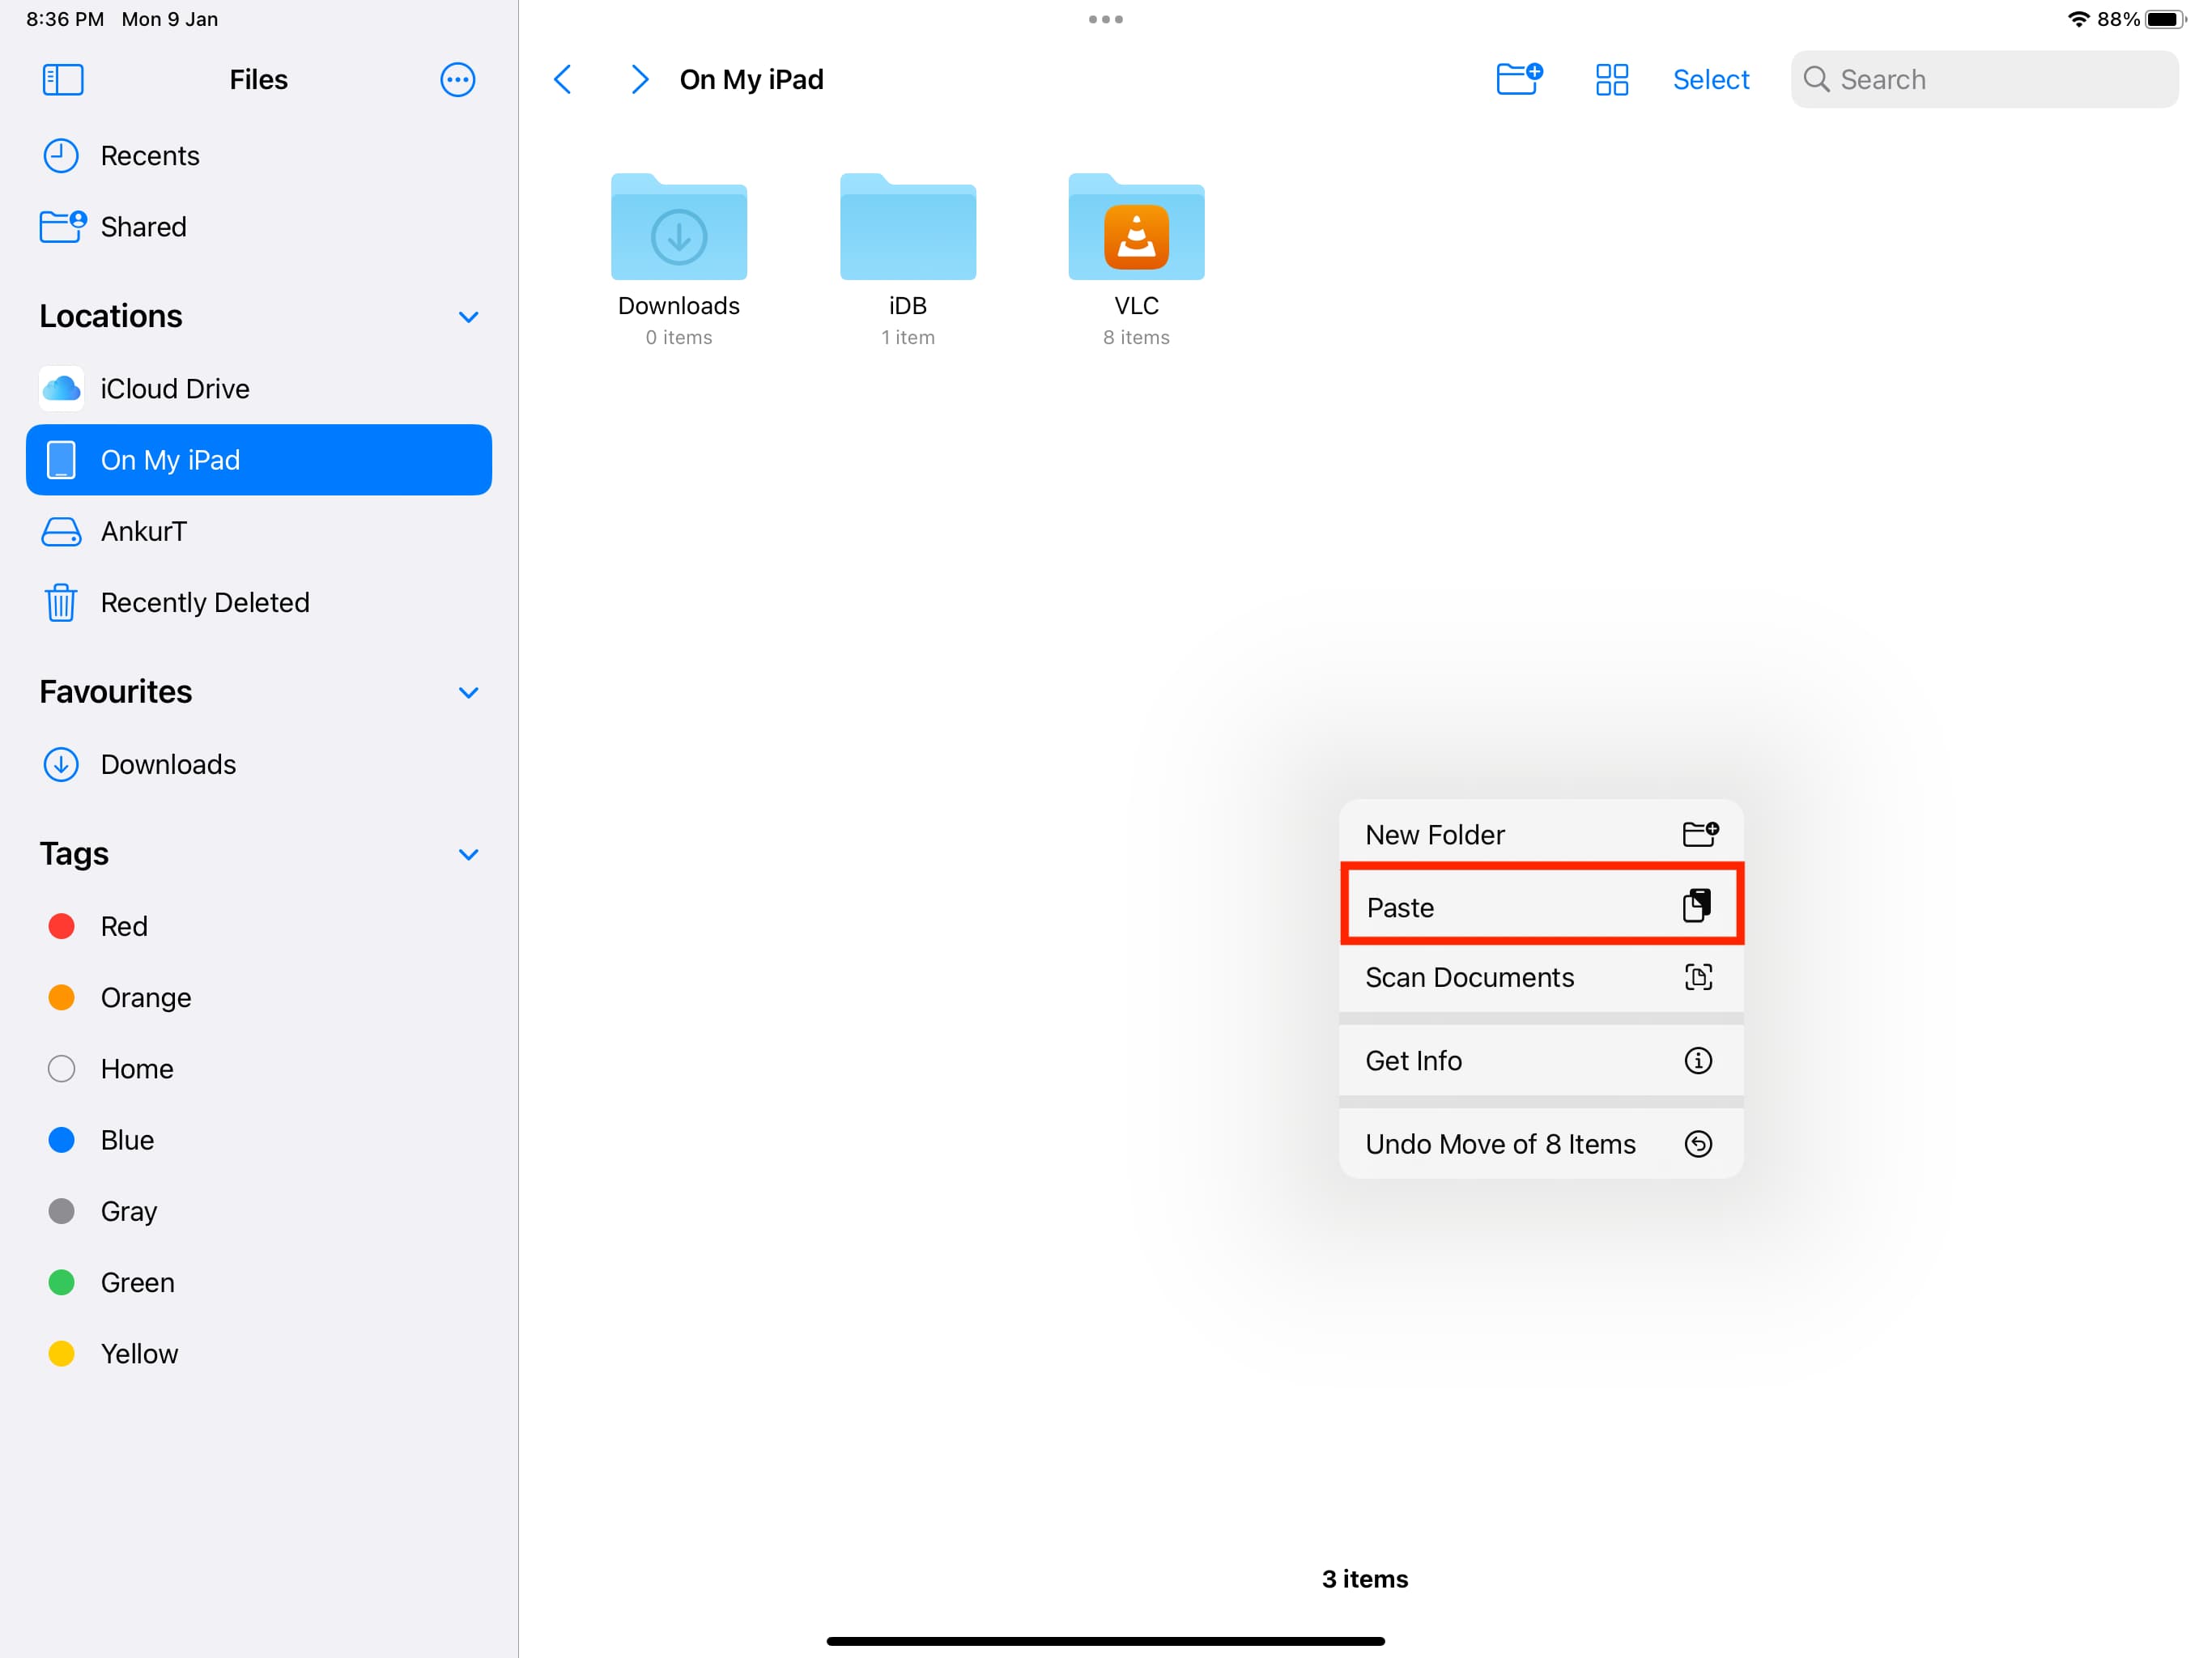Choose Scan Documents from context menu
The width and height of the screenshot is (2212, 1658).
(x=1541, y=977)
